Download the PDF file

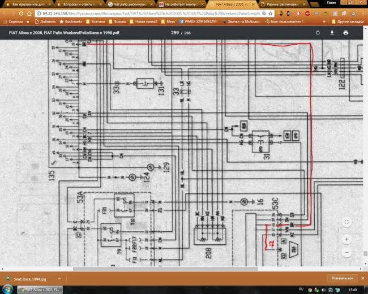coord(332,33)
